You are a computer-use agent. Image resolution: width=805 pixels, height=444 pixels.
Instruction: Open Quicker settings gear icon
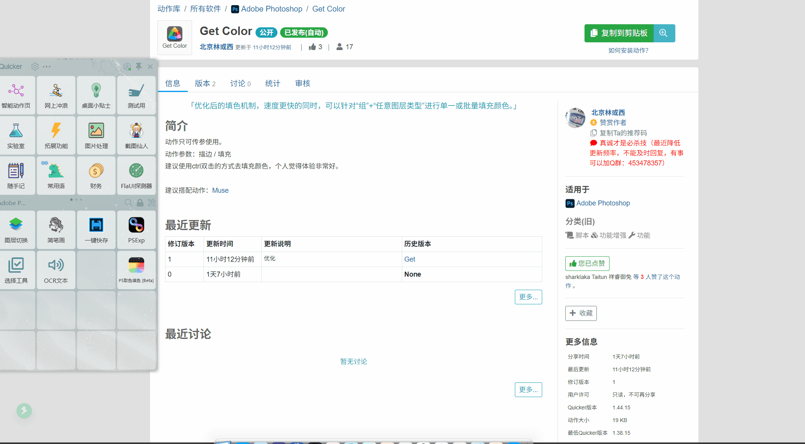[x=35, y=67]
